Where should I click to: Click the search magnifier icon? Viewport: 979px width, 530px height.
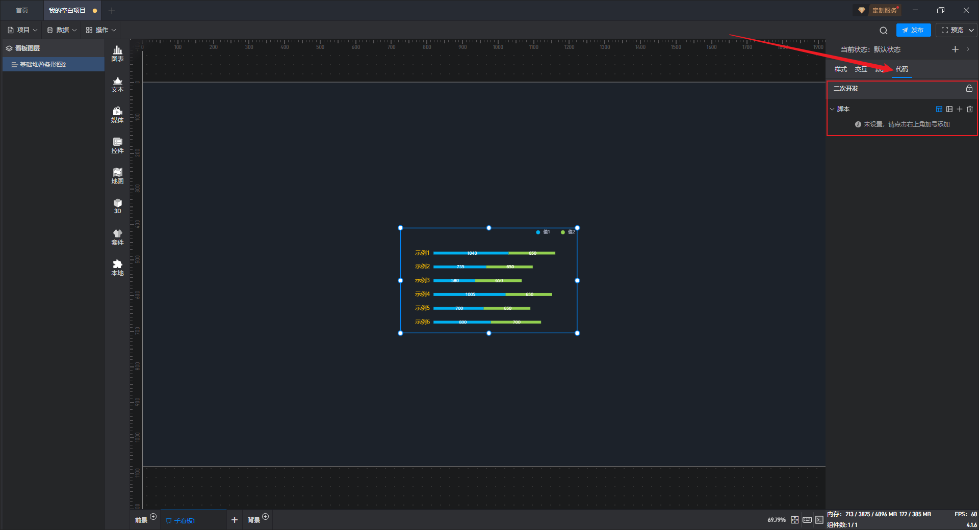point(884,30)
